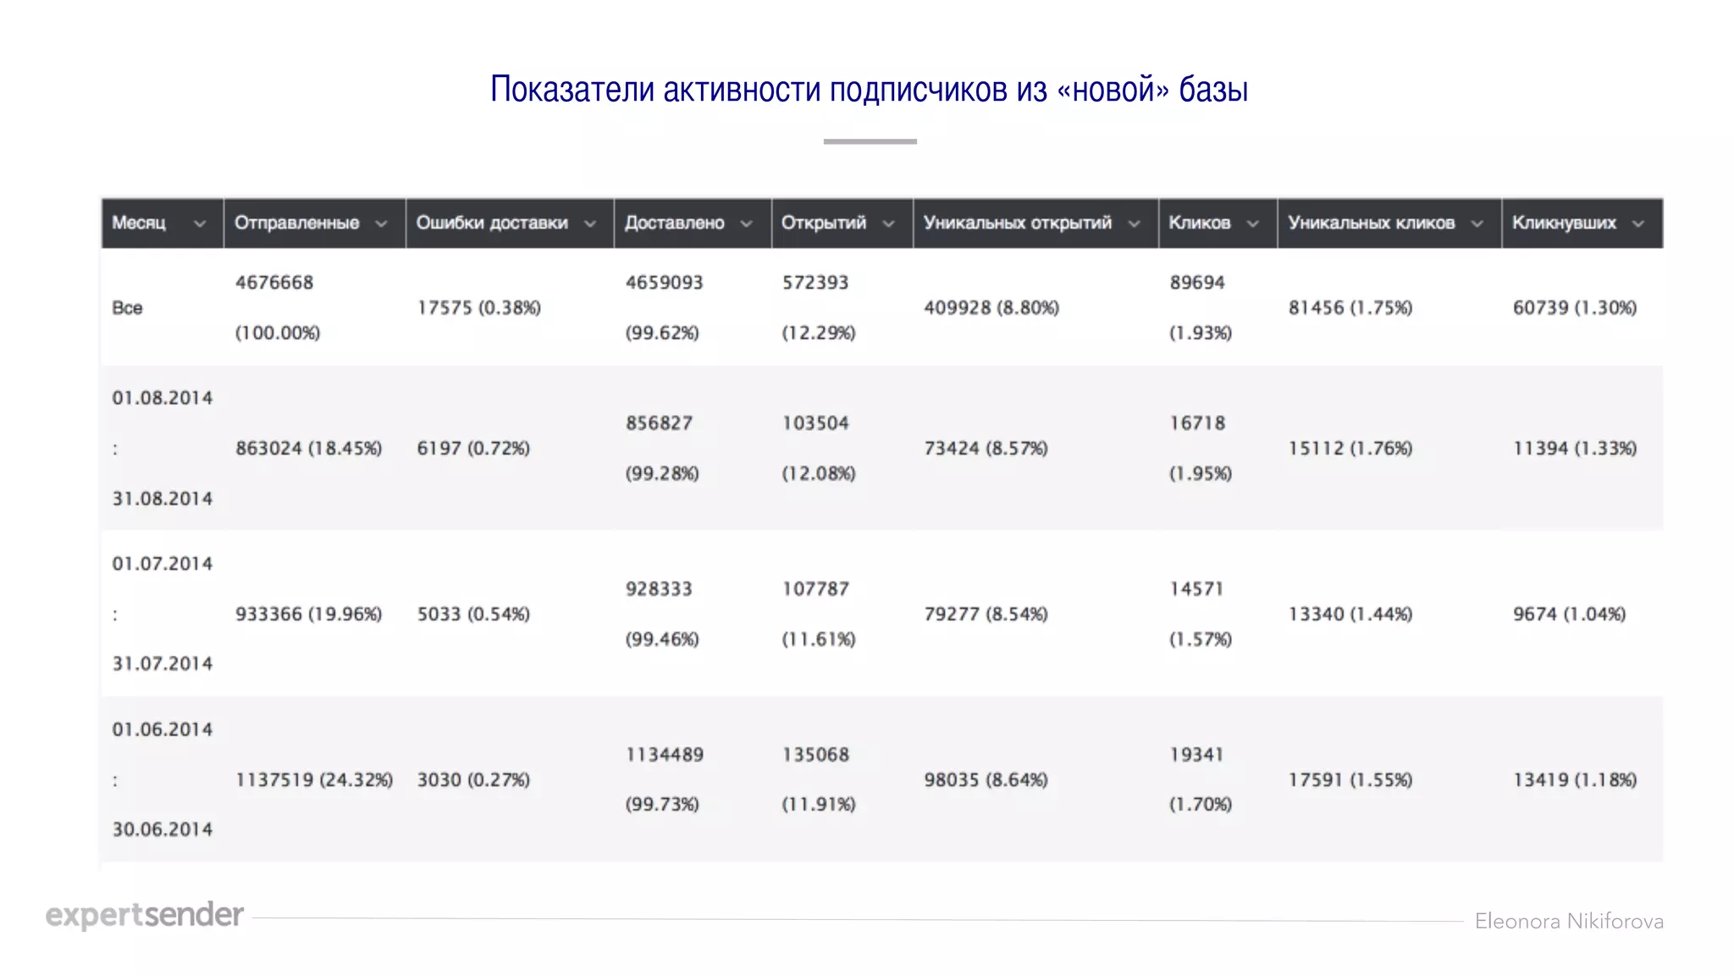
Task: Open the Ошибки доставки column chevron
Action: [590, 224]
